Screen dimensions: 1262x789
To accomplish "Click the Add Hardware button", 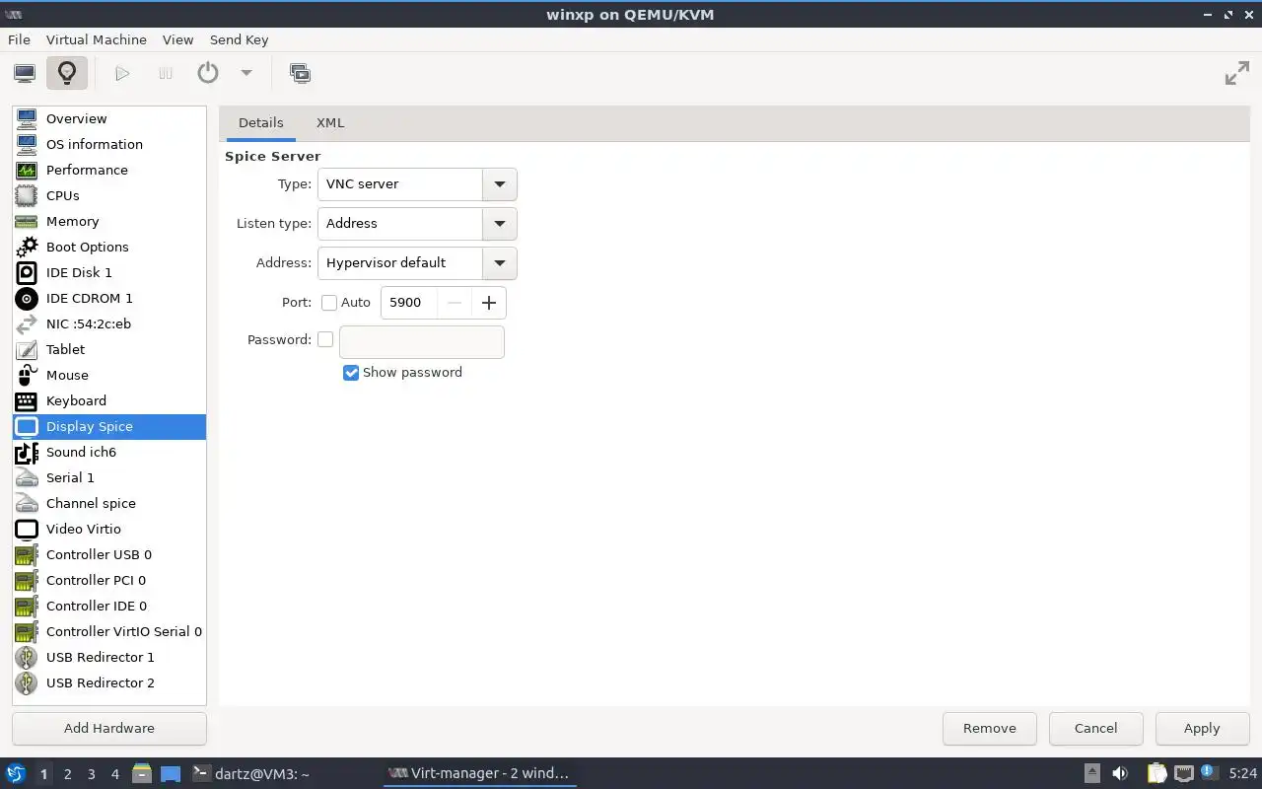I will point(109,728).
